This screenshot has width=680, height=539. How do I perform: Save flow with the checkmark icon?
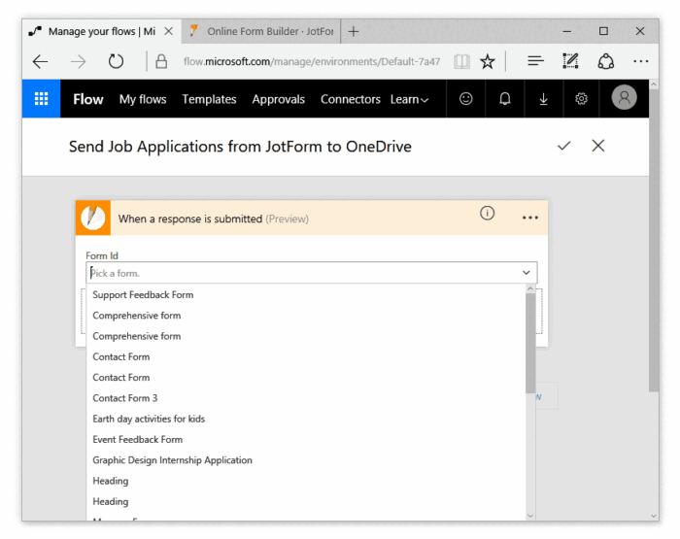563,146
